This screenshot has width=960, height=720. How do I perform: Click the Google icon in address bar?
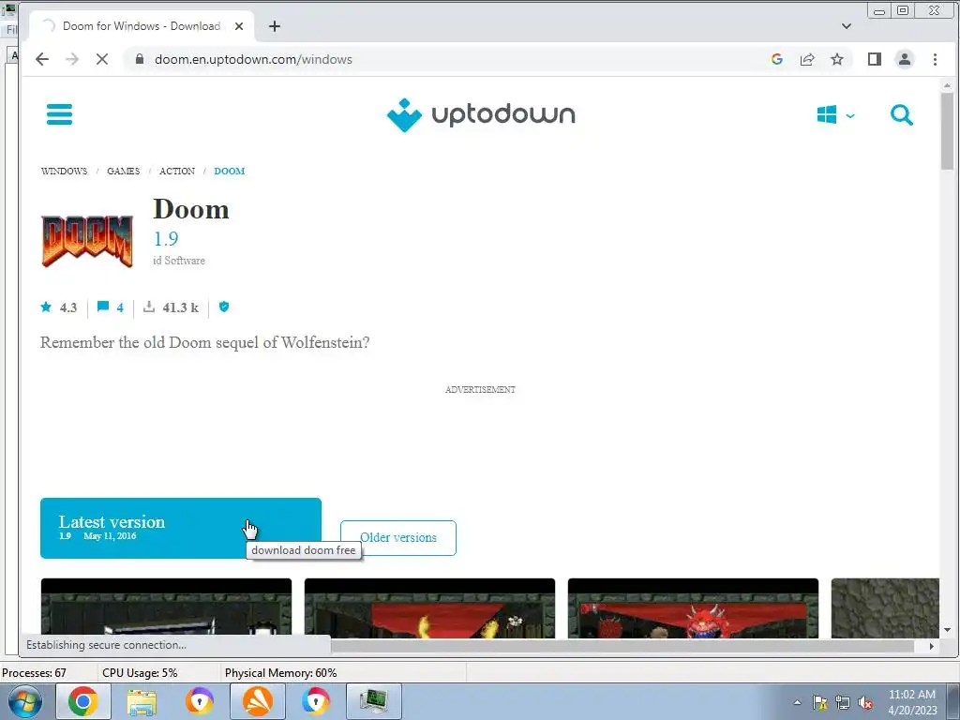pyautogui.click(x=777, y=59)
